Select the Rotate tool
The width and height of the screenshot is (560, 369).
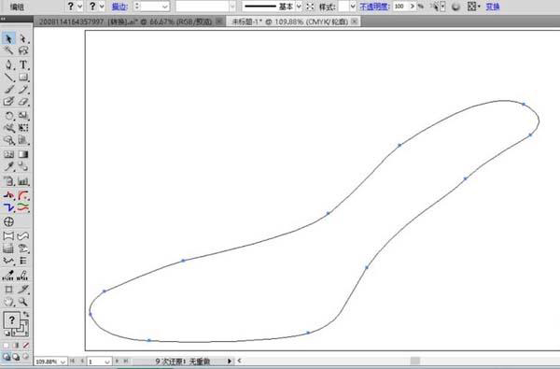tap(9, 116)
